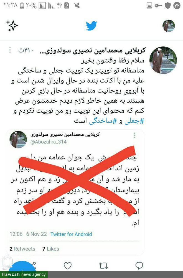View the 7 Likes list
Viewport: 183px width, 278px height.
pos(50,249)
